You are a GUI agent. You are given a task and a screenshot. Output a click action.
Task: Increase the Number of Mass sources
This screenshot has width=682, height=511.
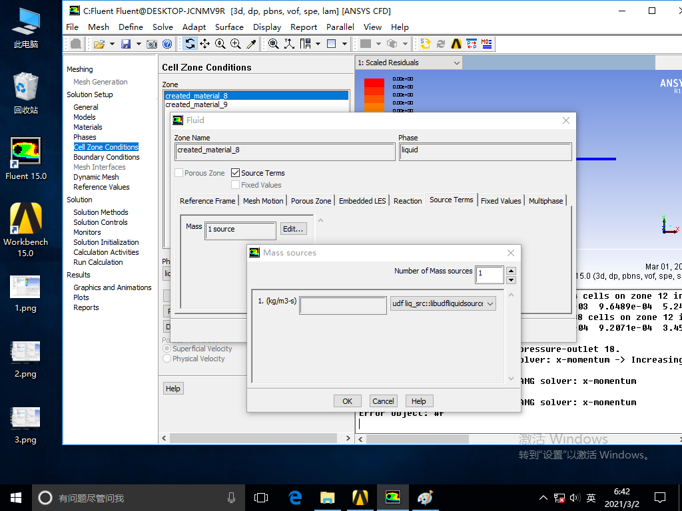511,270
